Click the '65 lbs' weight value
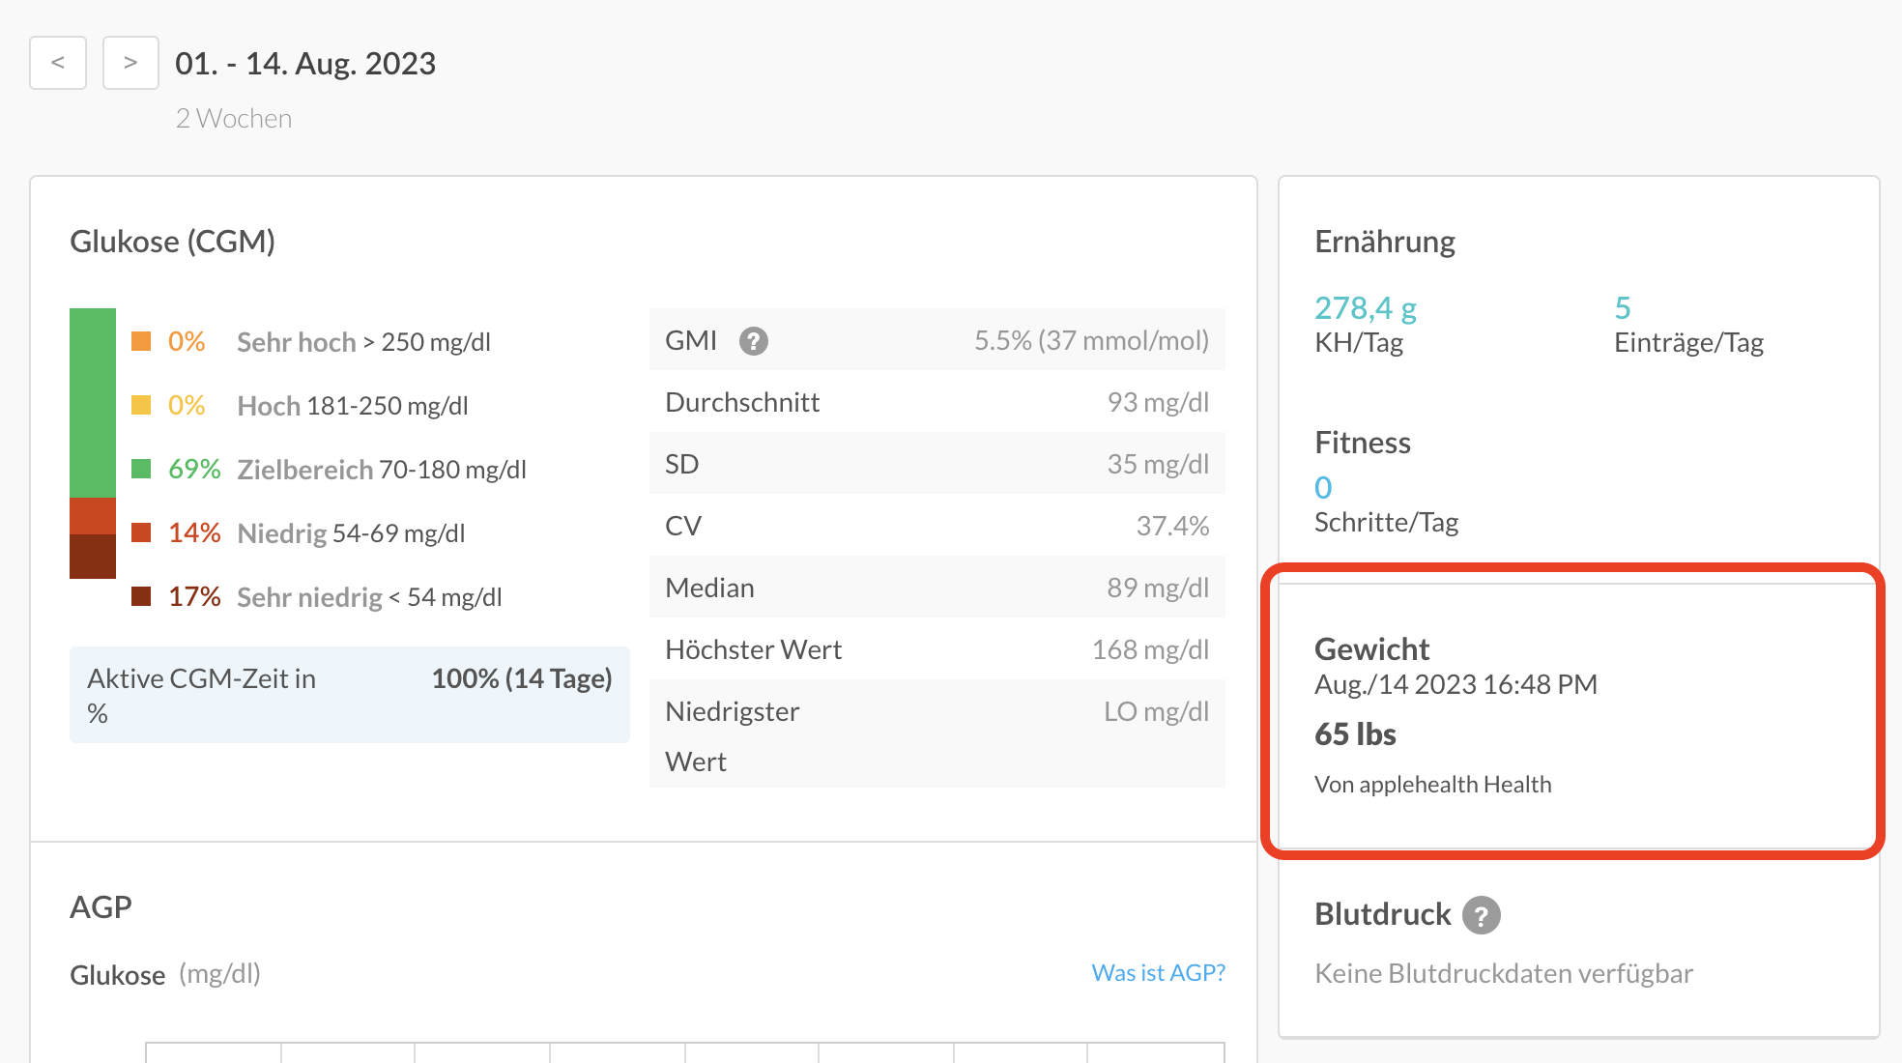Image resolution: width=1902 pixels, height=1063 pixels. coord(1355,734)
